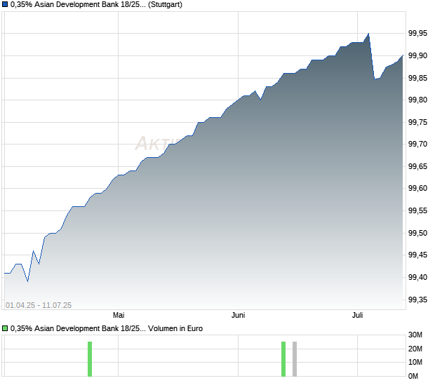The width and height of the screenshot is (435, 383).
Task: Click the blue legend square beside chart title
Action: click(x=5, y=4)
